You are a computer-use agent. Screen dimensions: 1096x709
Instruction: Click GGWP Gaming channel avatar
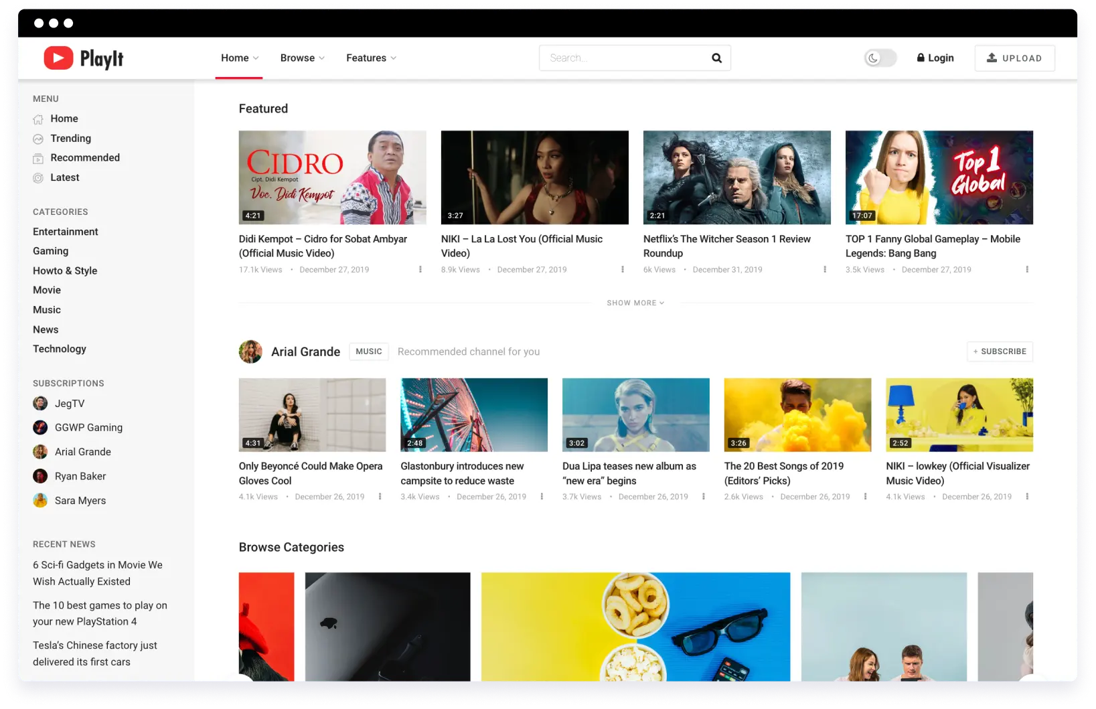40,428
